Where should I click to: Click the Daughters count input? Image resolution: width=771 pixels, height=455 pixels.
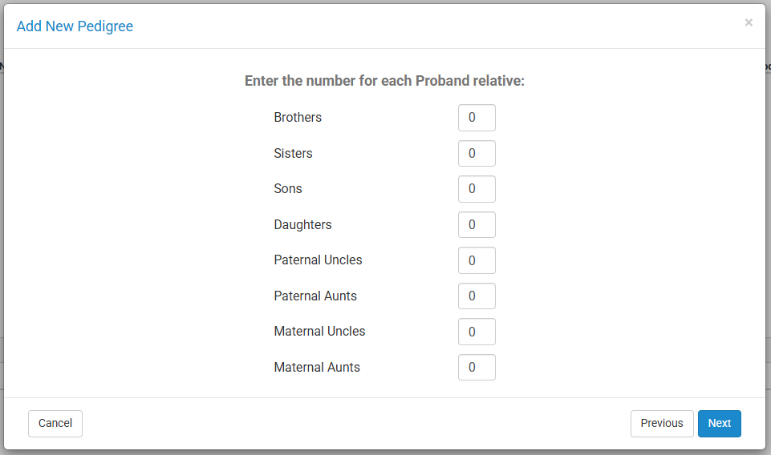477,224
